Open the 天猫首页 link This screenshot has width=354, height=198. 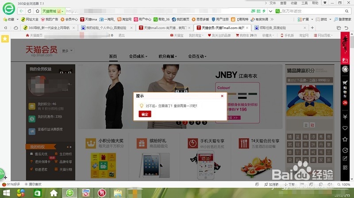tap(34, 35)
